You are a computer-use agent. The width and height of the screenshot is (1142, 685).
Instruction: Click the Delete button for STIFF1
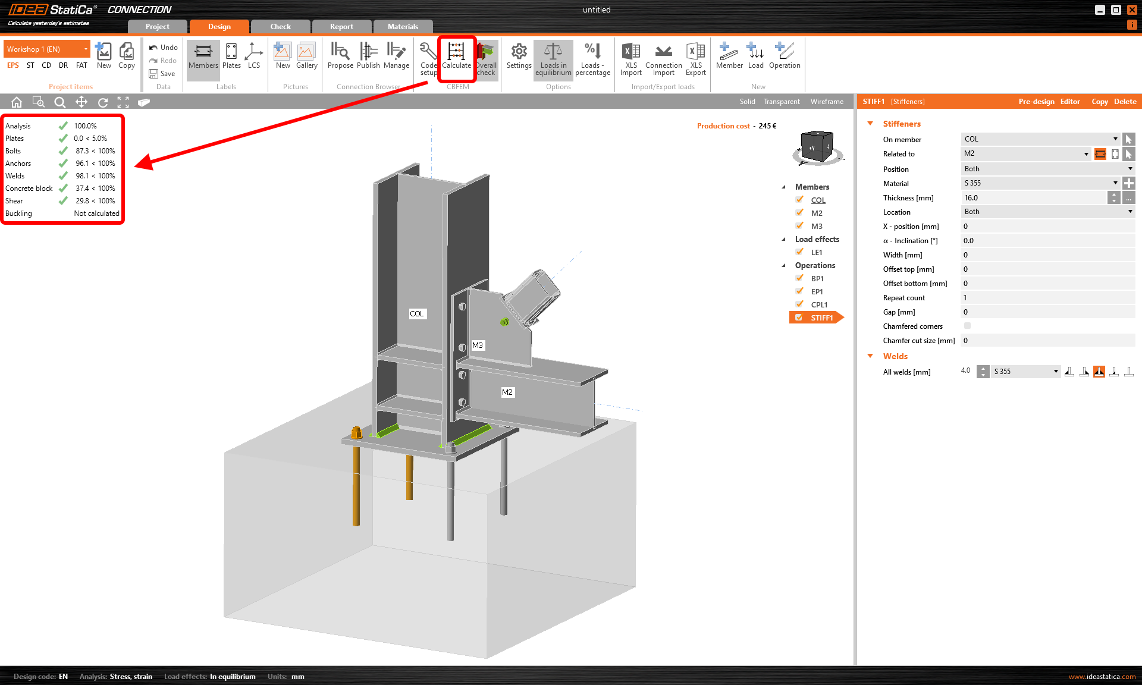[x=1125, y=102]
